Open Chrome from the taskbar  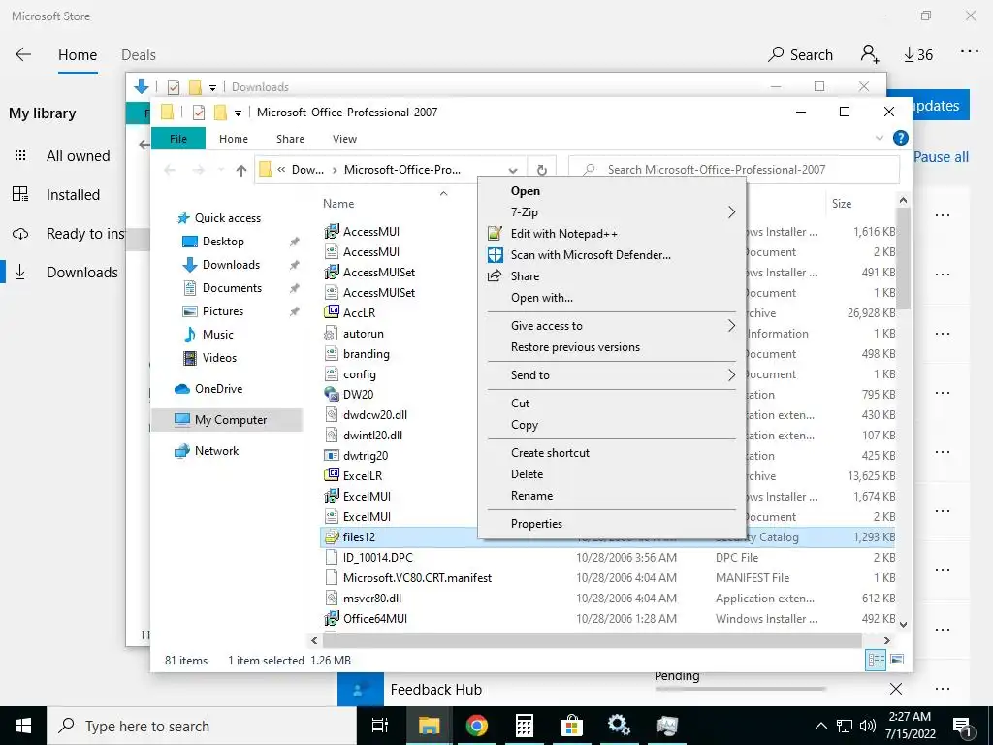tap(476, 726)
